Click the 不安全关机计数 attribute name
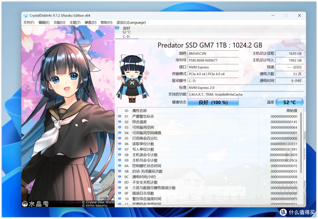 145,182
